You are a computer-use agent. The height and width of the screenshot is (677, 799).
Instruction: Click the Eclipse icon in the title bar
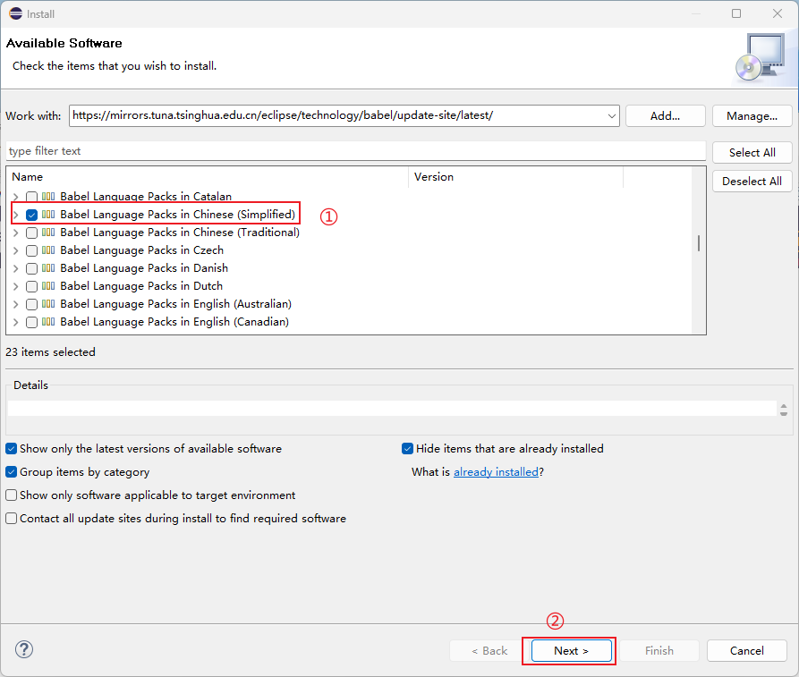15,13
